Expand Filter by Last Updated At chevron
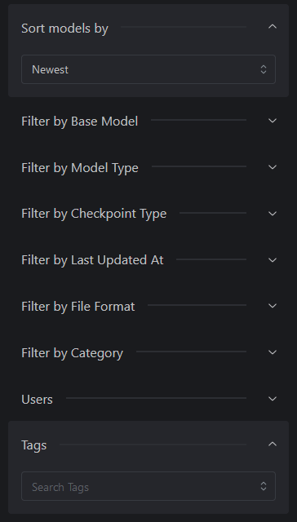This screenshot has width=297, height=522. click(x=273, y=259)
